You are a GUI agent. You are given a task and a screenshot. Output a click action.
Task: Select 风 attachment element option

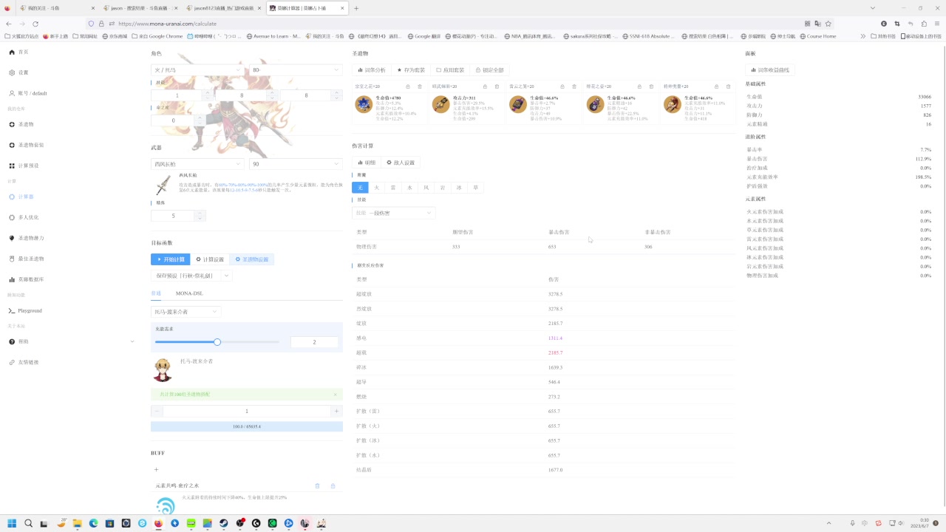pyautogui.click(x=426, y=188)
